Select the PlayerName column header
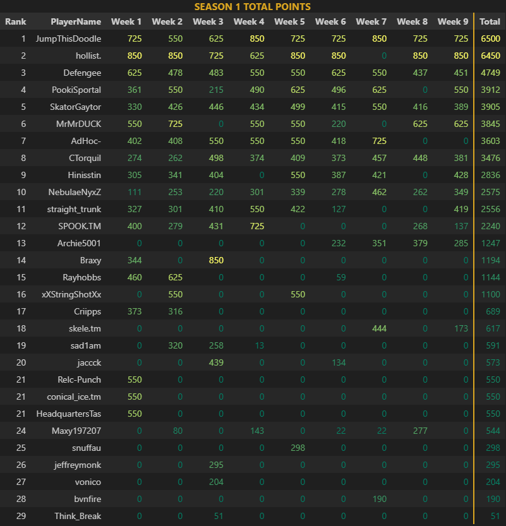Screen dimensions: 506x526 (76, 21)
